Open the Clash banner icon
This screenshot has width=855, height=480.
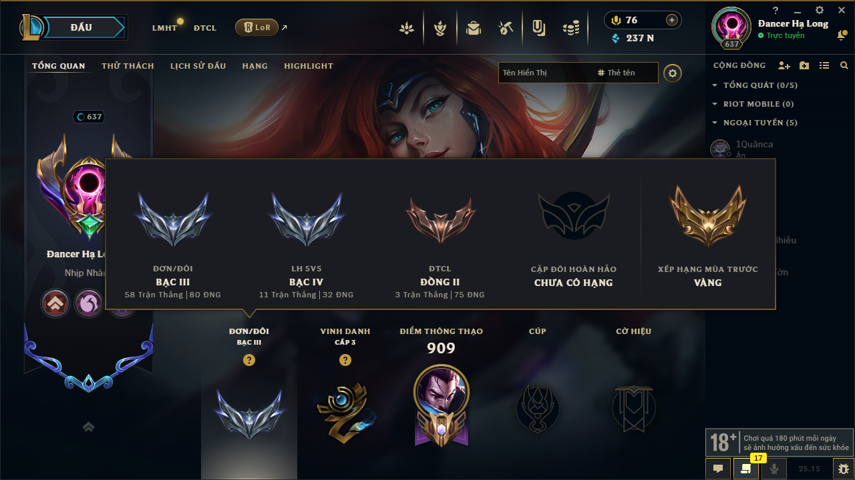click(538, 28)
